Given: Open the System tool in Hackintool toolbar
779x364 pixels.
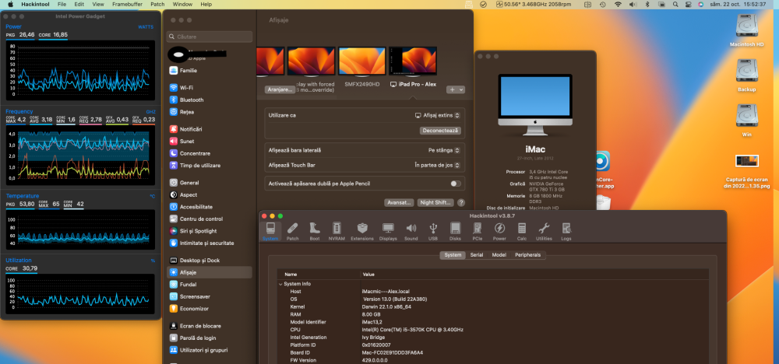Looking at the screenshot, I should [x=270, y=232].
